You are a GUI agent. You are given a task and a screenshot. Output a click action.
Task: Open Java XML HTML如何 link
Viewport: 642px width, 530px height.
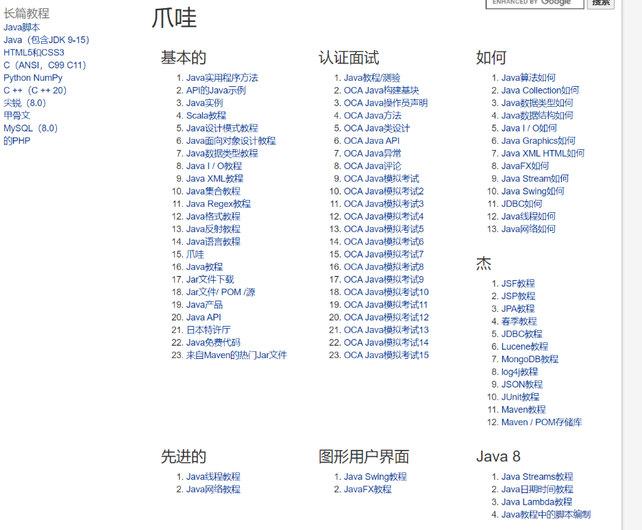(543, 153)
